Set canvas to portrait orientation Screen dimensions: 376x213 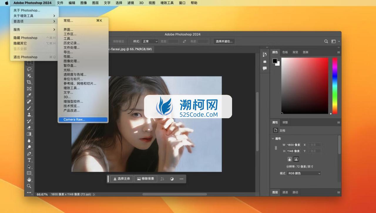click(x=290, y=159)
